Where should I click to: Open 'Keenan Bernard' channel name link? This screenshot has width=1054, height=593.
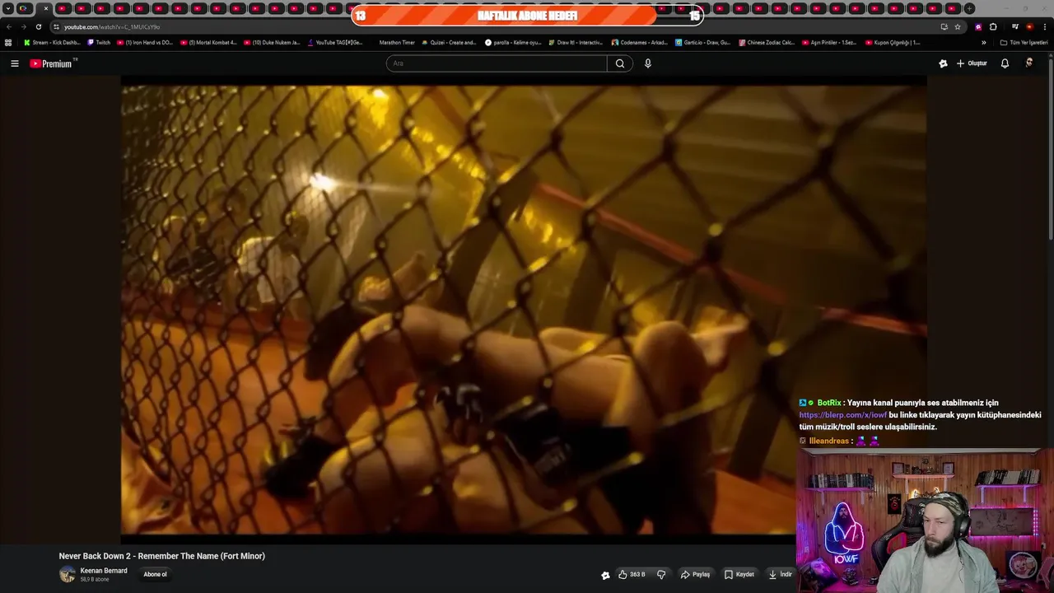[x=104, y=571]
